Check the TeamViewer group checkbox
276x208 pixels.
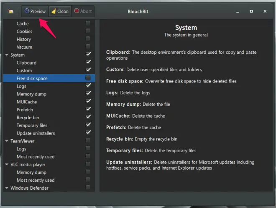(x=88, y=140)
